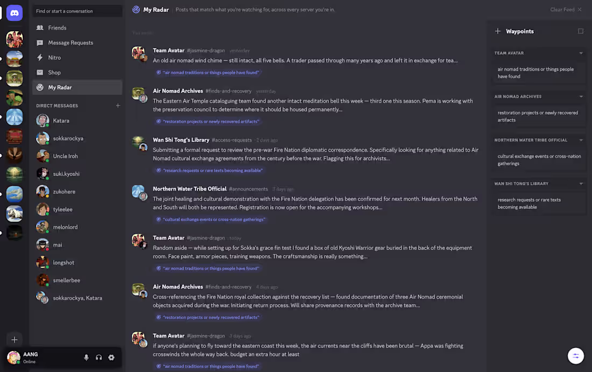
Task: Clear the radar feed
Action: (566, 10)
